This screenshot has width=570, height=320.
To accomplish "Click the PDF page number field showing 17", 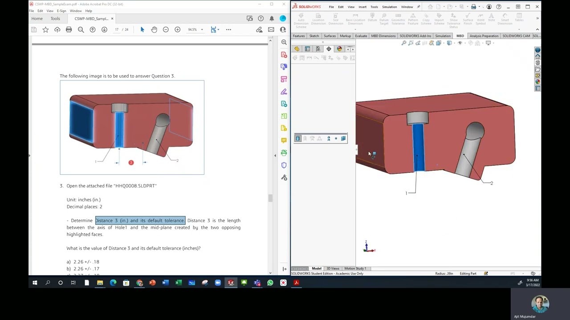I will click(x=117, y=30).
